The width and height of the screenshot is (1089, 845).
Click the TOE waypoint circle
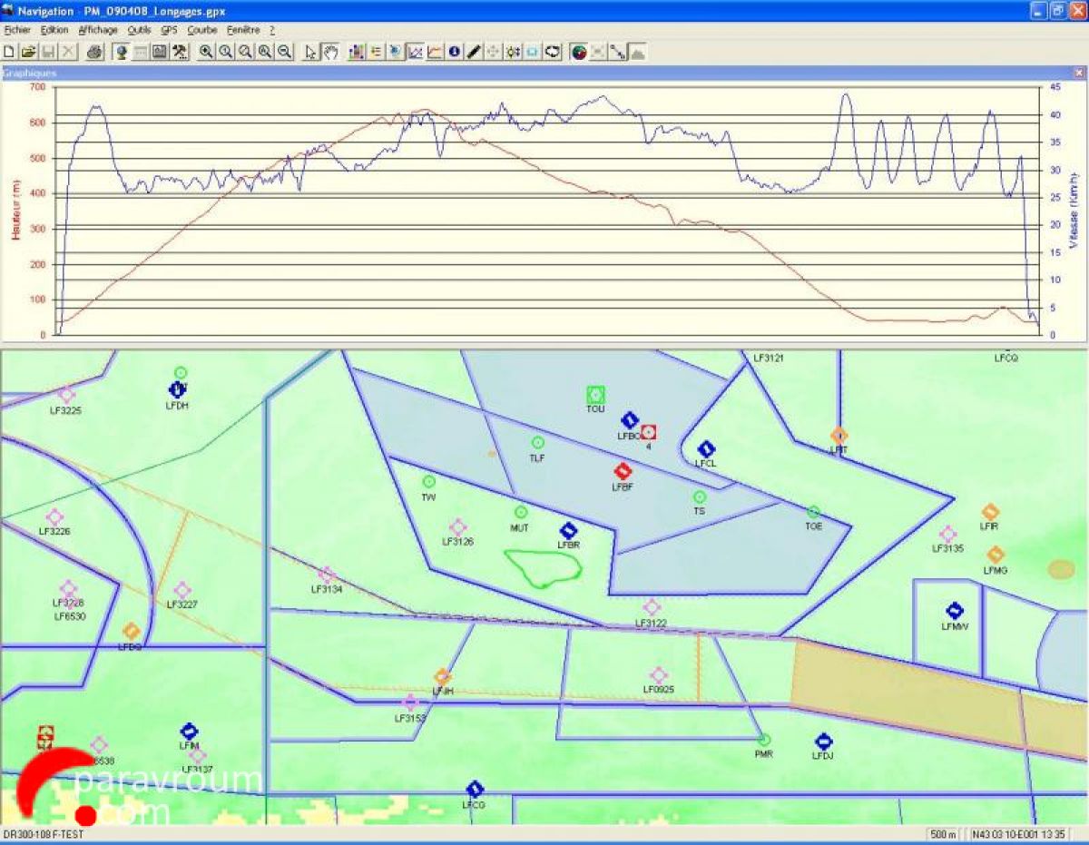tap(813, 513)
